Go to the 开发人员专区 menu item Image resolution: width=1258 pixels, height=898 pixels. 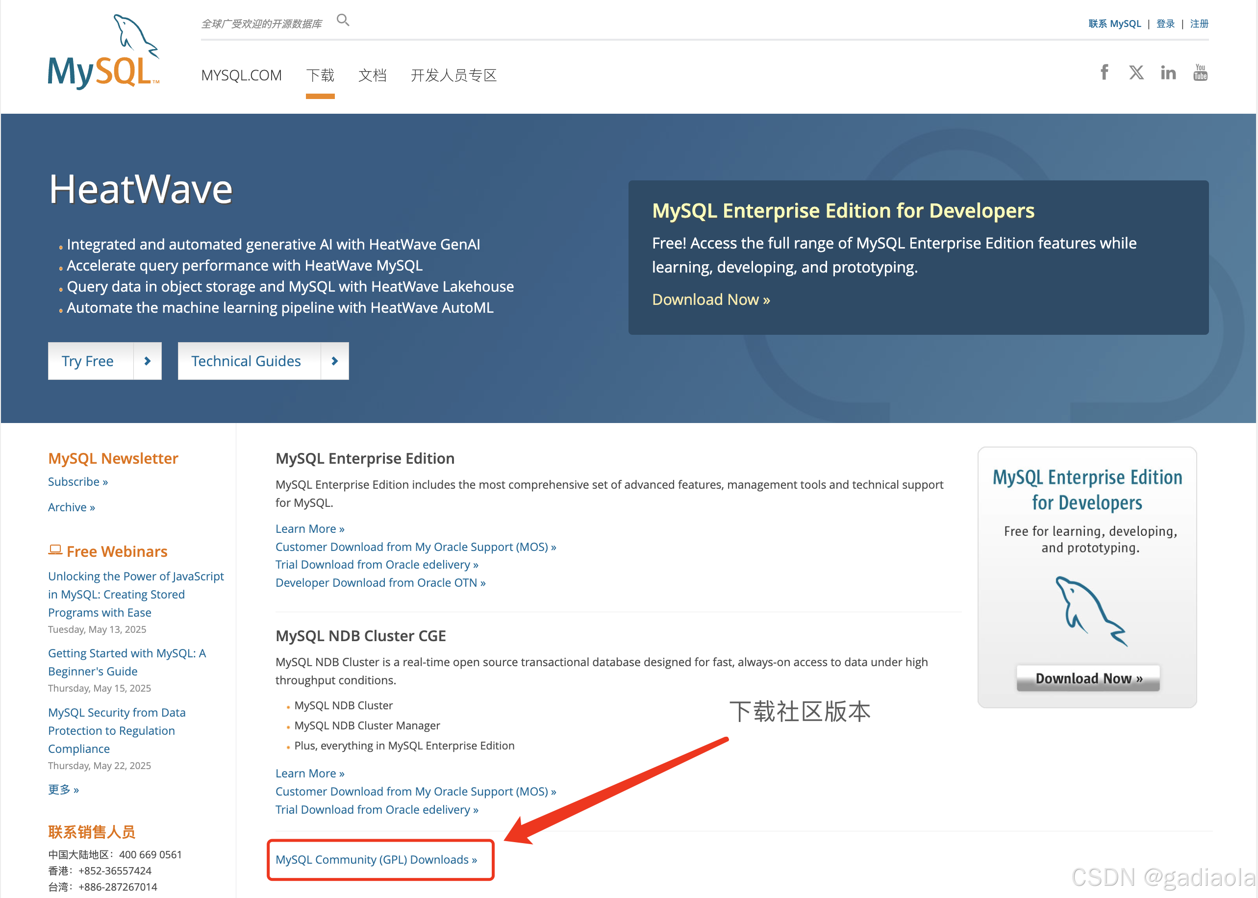click(453, 75)
